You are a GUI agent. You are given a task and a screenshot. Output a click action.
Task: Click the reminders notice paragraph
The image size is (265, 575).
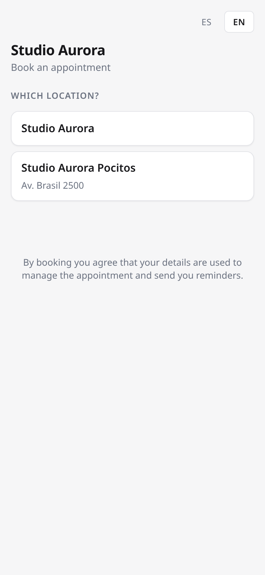pyautogui.click(x=132, y=269)
